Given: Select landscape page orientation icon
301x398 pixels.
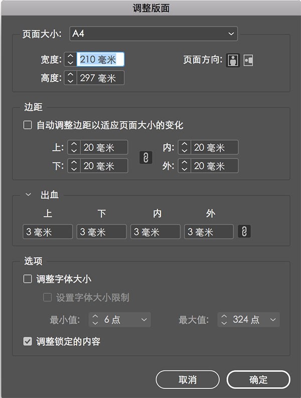Looking at the screenshot, I should (x=248, y=60).
